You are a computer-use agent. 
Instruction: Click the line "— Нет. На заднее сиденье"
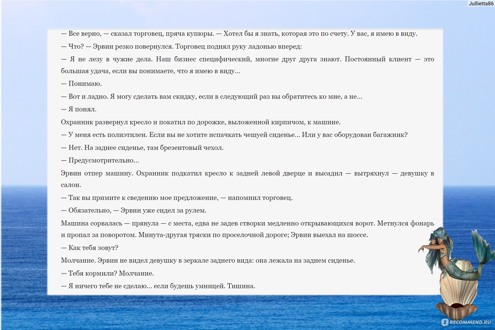point(142,148)
